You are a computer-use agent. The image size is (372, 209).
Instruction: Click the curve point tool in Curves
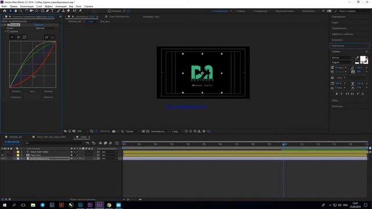[x=46, y=37]
